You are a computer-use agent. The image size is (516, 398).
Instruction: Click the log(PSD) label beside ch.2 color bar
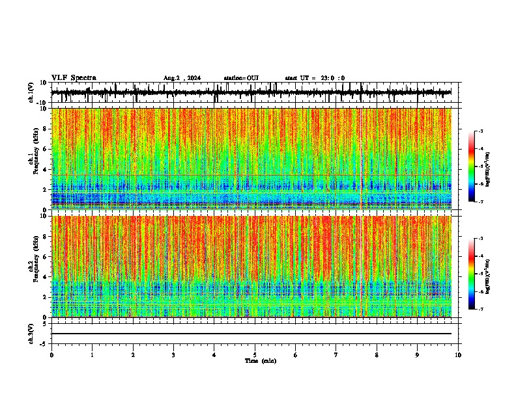click(x=488, y=277)
